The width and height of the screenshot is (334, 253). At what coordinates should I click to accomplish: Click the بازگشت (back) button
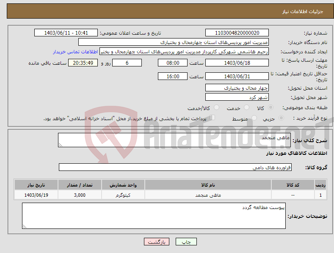pos(157,242)
